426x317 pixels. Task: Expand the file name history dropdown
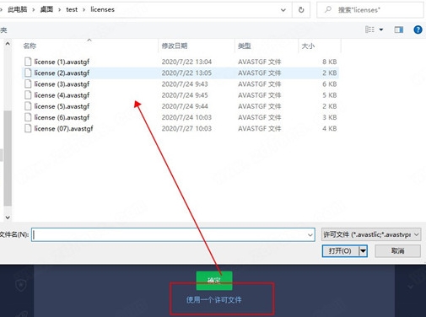(310, 235)
